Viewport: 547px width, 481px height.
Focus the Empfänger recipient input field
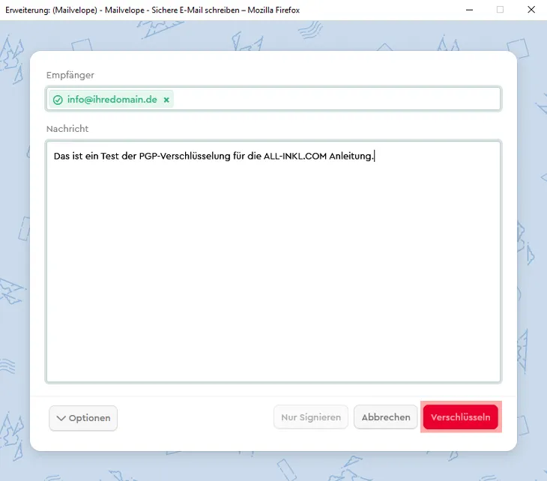click(273, 99)
